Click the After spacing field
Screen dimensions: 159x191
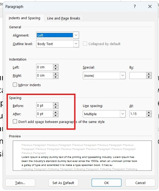coord(45,114)
